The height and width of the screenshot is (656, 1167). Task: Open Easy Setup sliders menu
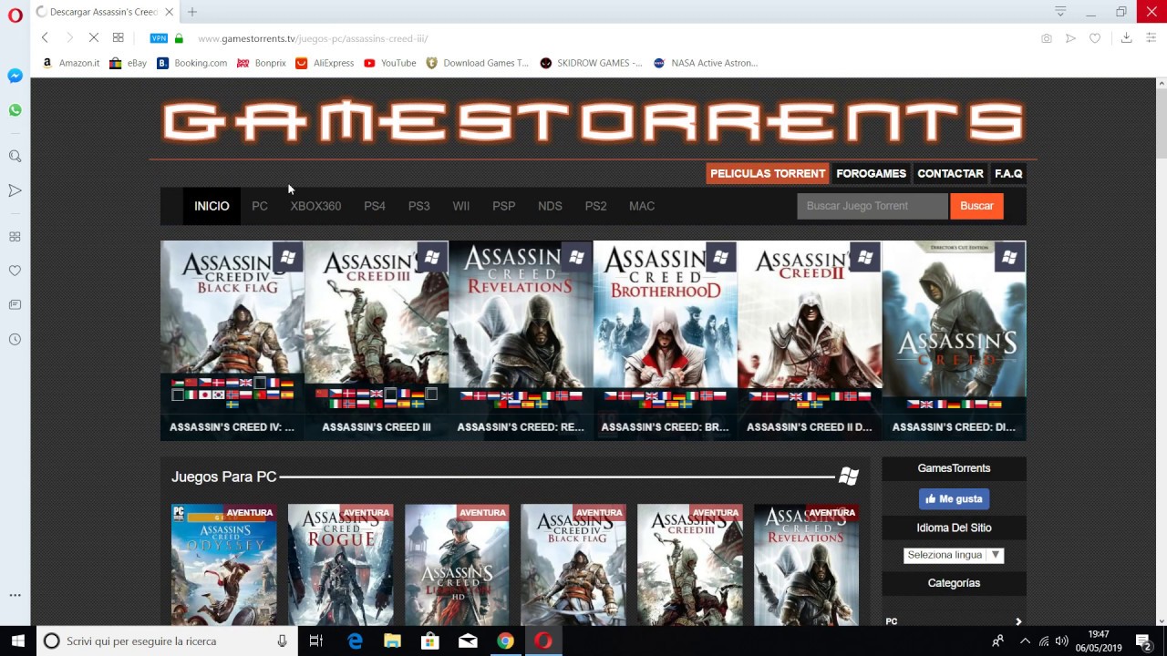pyautogui.click(x=1151, y=37)
